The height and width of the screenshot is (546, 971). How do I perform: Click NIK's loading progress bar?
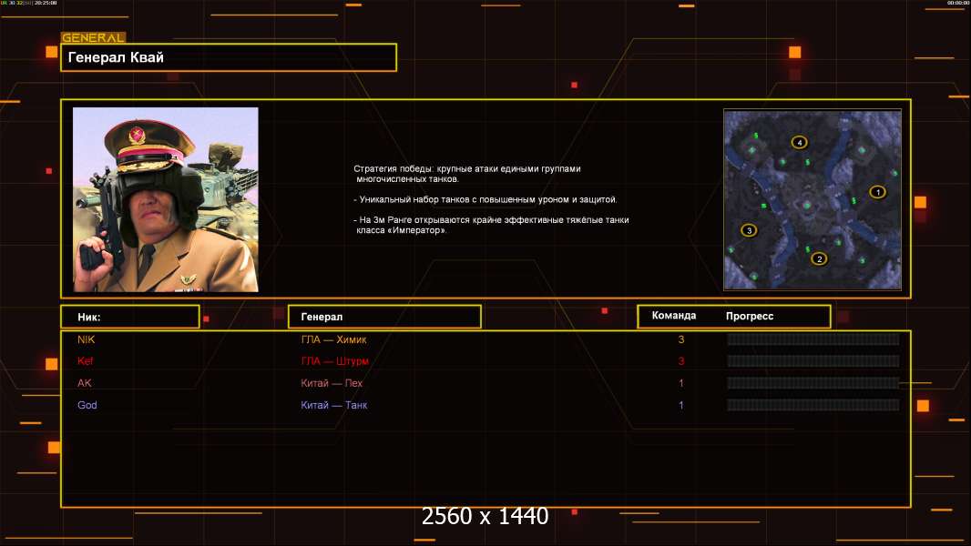[813, 339]
